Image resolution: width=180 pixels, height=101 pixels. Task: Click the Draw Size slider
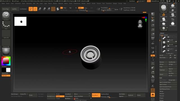pos(110,10)
